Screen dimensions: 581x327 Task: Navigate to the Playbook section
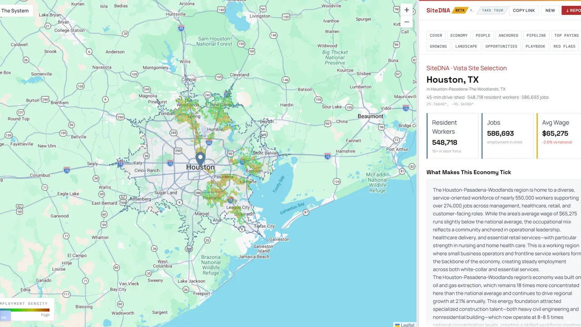535,46
